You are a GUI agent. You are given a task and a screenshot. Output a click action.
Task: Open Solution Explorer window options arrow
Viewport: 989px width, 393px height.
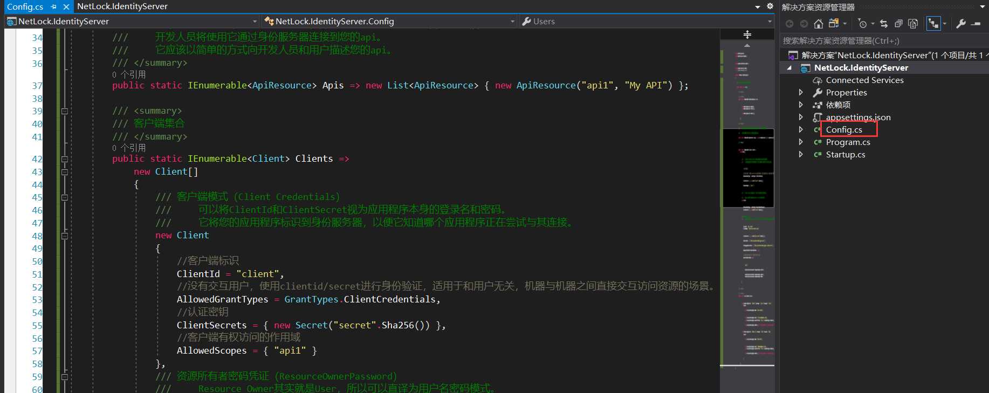pos(982,7)
